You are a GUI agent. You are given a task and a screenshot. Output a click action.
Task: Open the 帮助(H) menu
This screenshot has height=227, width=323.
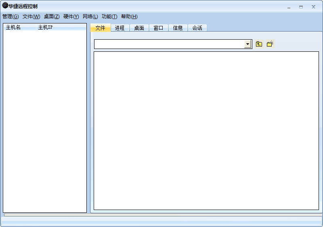[x=129, y=17]
